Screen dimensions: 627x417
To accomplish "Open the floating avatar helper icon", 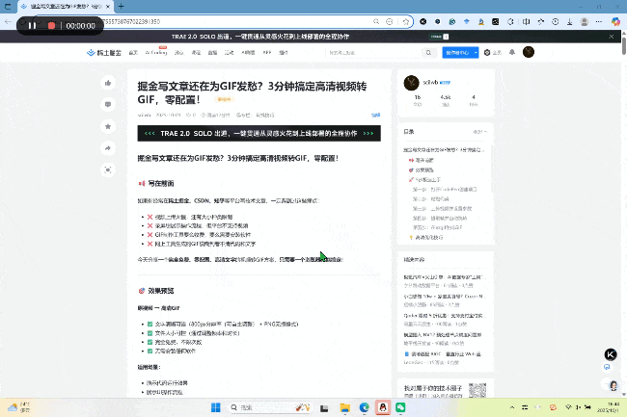I will tap(613, 385).
